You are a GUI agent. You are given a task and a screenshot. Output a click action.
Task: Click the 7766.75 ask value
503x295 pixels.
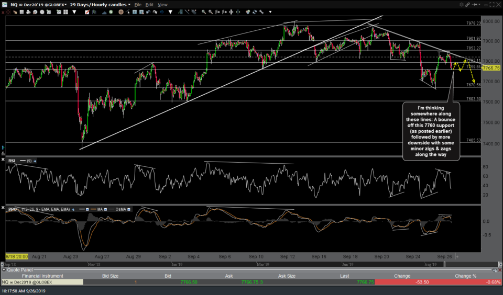coord(250,282)
